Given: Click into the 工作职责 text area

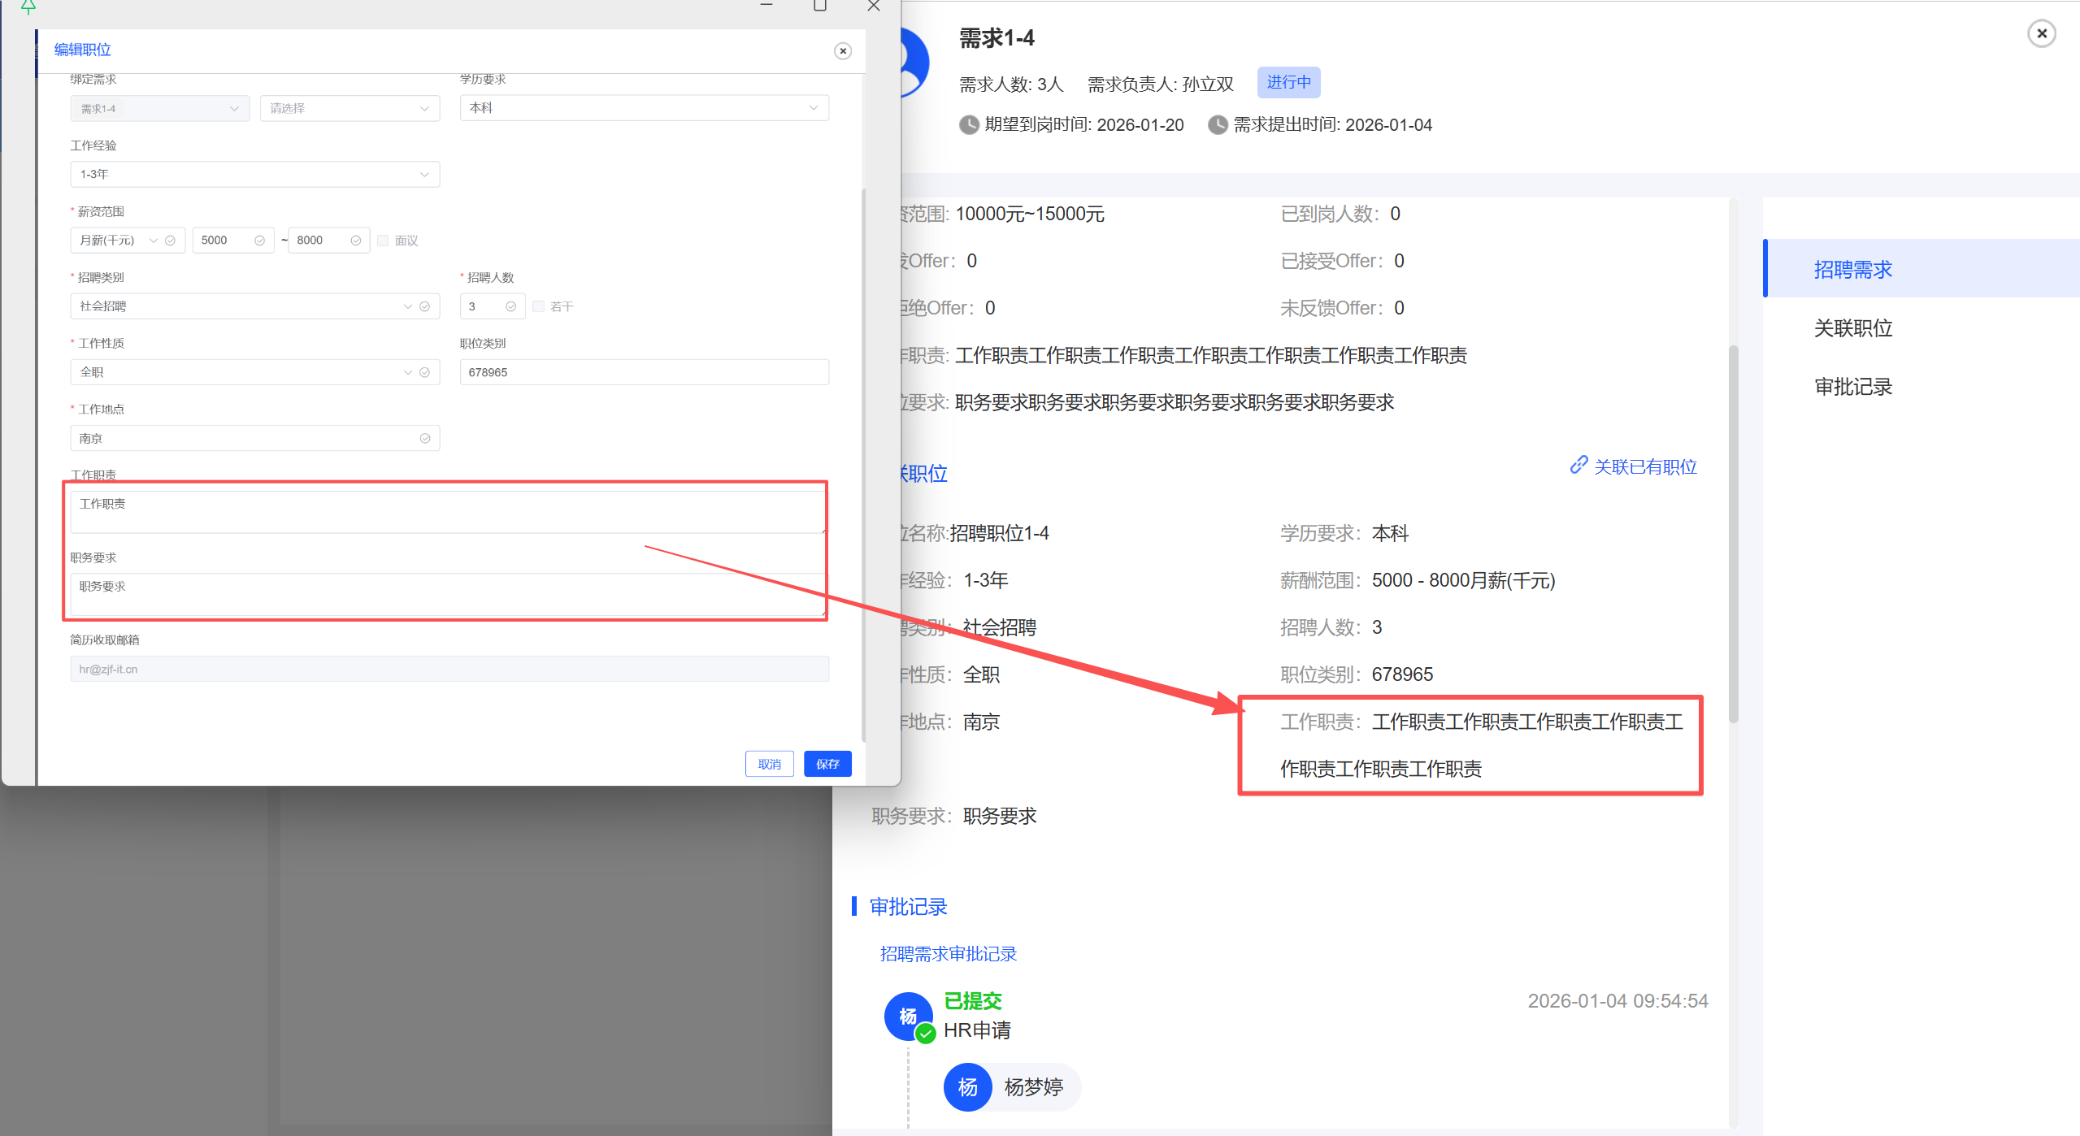Looking at the screenshot, I should pos(447,512).
